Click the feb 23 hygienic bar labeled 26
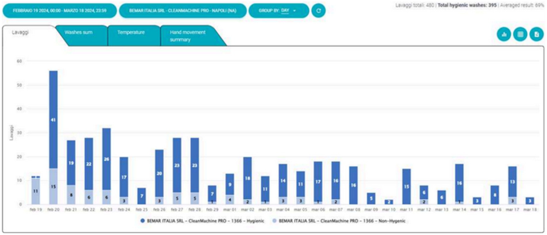Image resolution: width=547 pixels, height=235 pixels. 106,159
